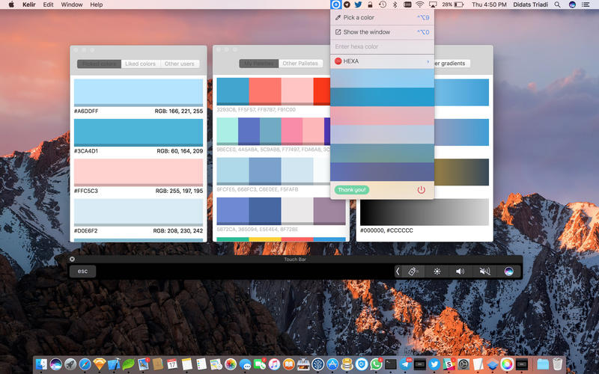Open the palette labeled 9FCFE5, 668FC3
This screenshot has width=599, height=374.
point(273,171)
